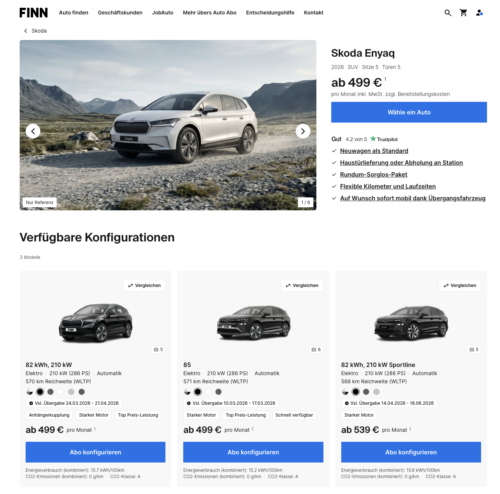Viewport: 500px width, 494px height.
Task: Toggle Vergleichen on the 82 kWh, 210 kW card
Action: click(x=144, y=286)
